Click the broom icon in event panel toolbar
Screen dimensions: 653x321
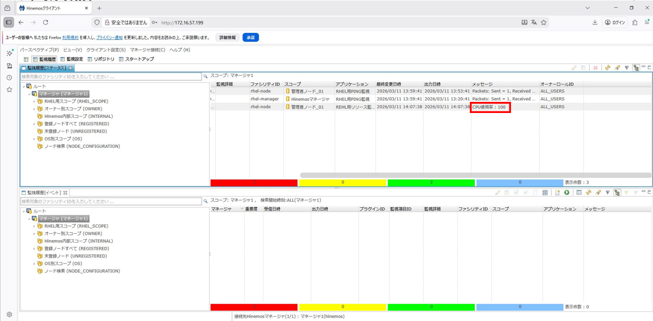point(598,193)
